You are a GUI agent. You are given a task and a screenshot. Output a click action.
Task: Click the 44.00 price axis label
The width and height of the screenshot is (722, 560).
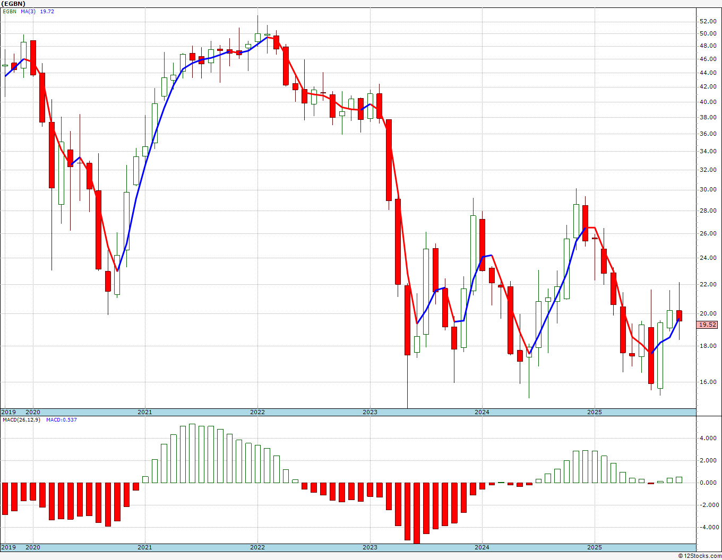click(708, 72)
